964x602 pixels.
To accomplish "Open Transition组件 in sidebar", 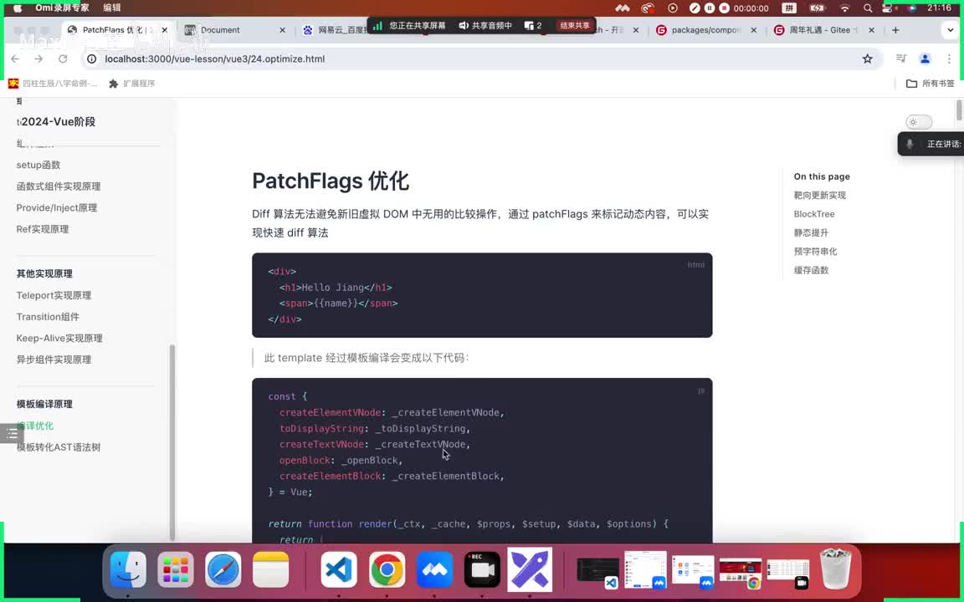I will (x=48, y=317).
